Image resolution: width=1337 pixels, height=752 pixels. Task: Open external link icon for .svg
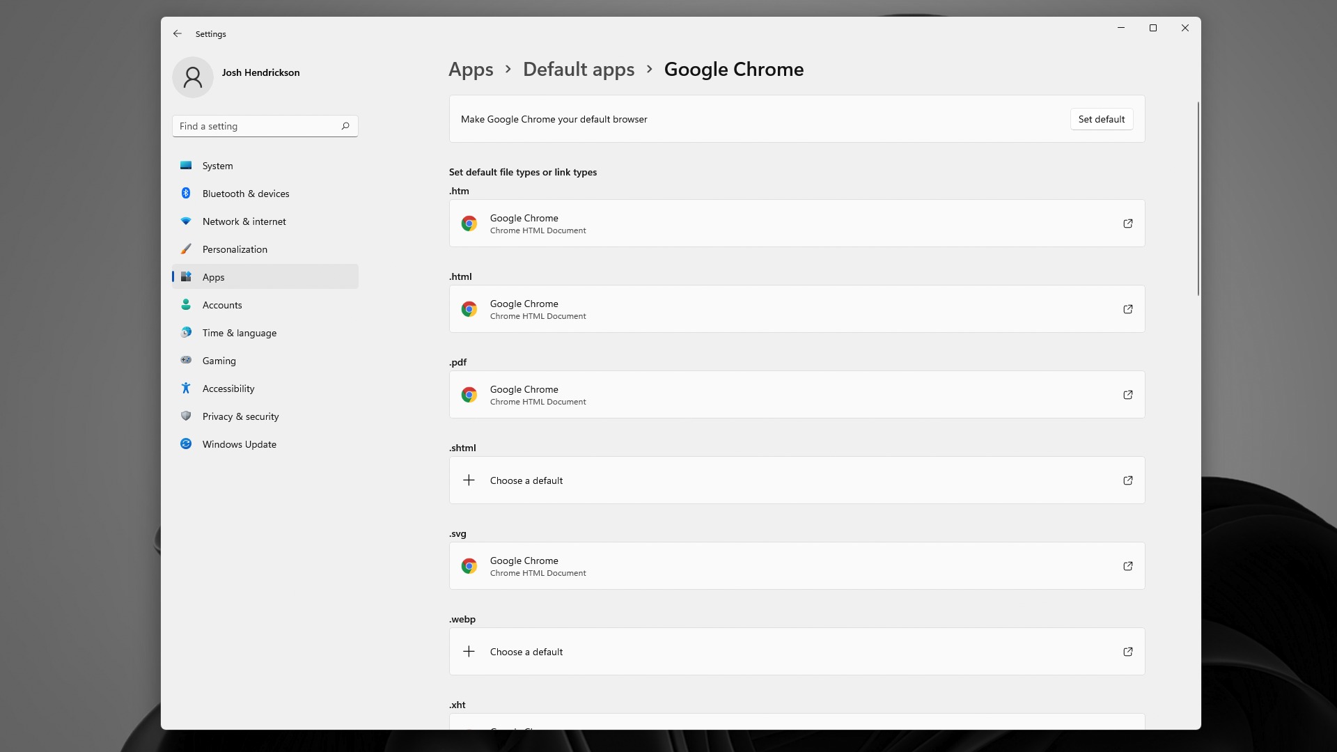point(1128,566)
